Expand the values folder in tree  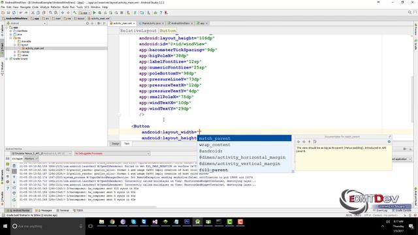click(15, 55)
